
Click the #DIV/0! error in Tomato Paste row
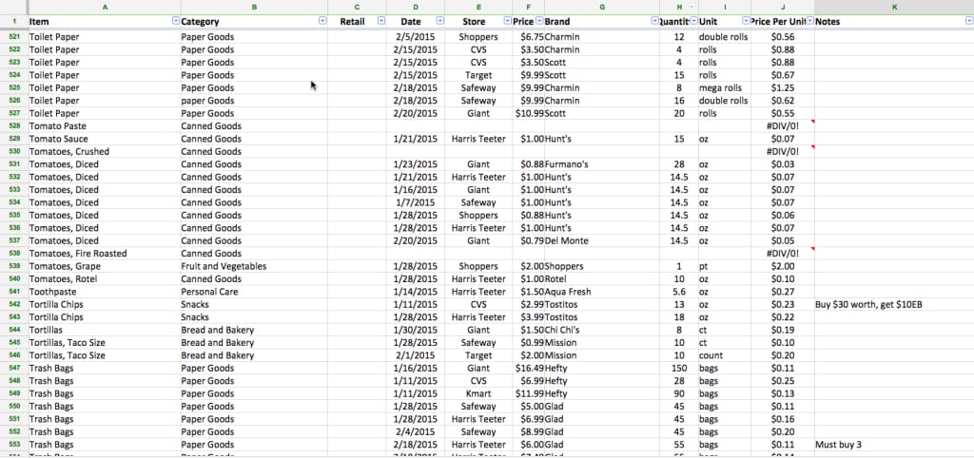click(x=783, y=126)
